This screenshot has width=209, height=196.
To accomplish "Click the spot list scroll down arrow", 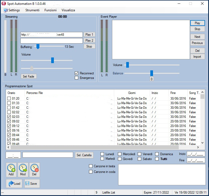I will pos(203,143).
